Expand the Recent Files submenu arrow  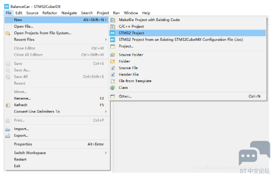point(106,40)
